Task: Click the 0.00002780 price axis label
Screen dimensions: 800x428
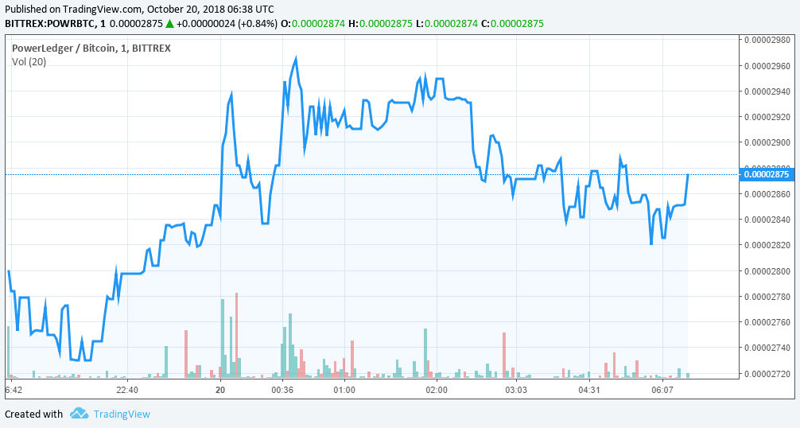Action: coord(767,297)
